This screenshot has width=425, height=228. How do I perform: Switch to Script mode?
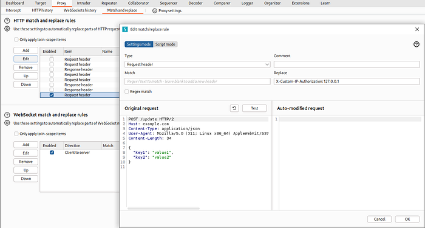[165, 44]
